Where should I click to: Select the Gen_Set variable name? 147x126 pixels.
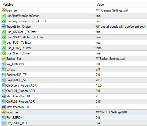(x=12, y=10)
